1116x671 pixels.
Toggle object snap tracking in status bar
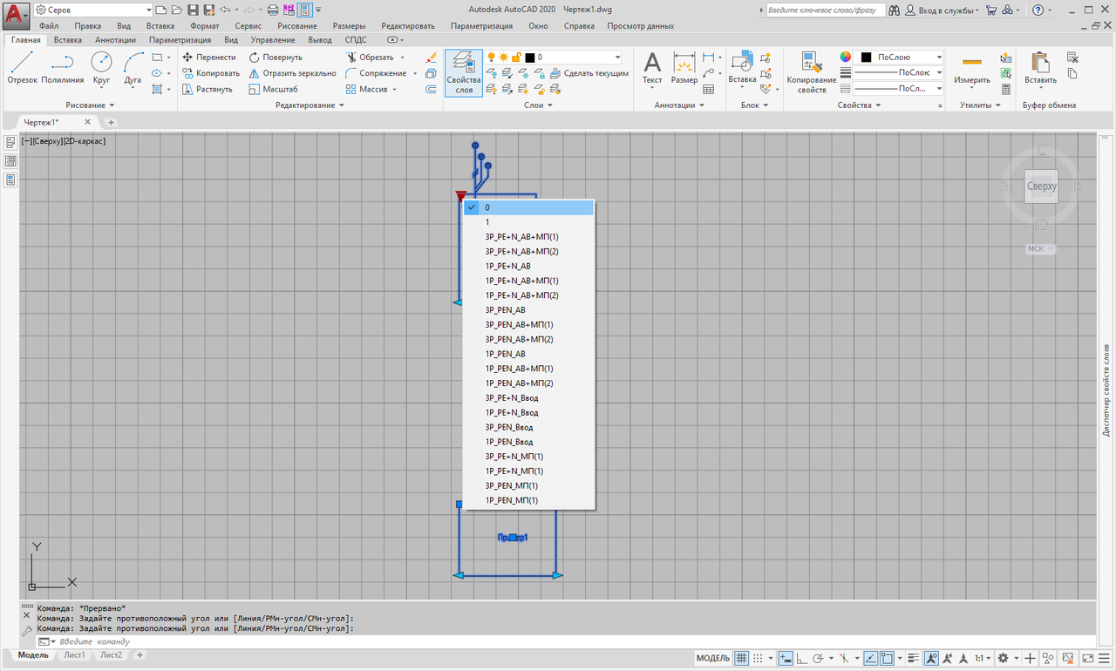tap(871, 658)
